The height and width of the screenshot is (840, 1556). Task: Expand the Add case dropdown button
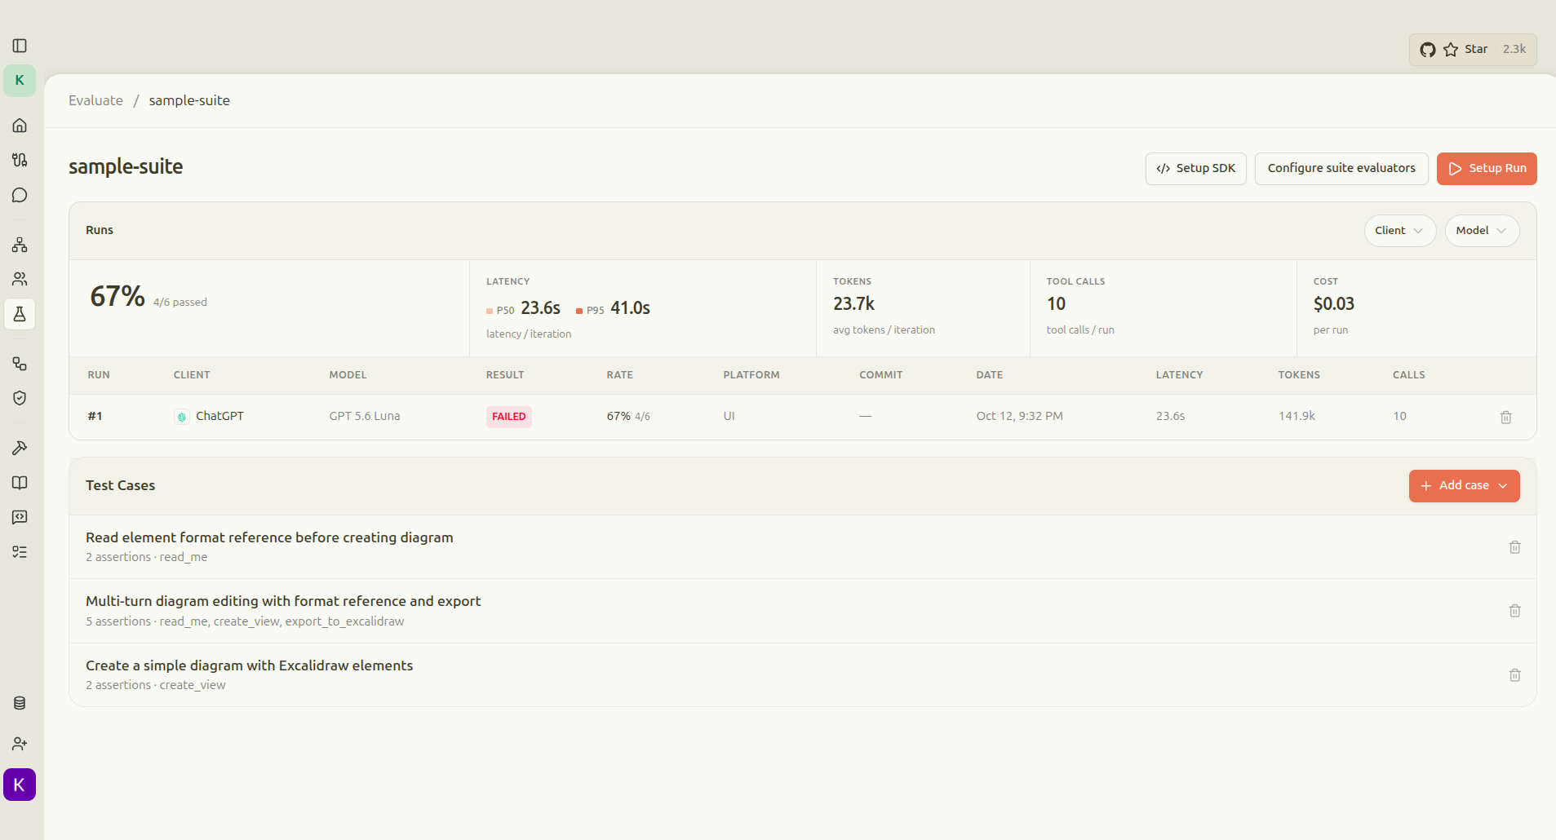[x=1464, y=486]
